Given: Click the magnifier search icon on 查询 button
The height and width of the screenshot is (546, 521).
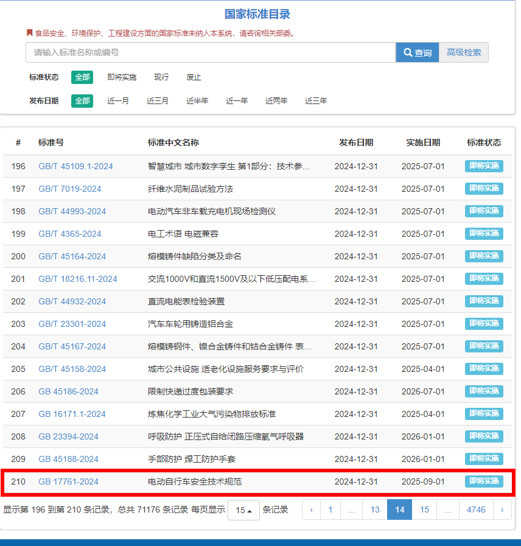Looking at the screenshot, I should point(409,52).
